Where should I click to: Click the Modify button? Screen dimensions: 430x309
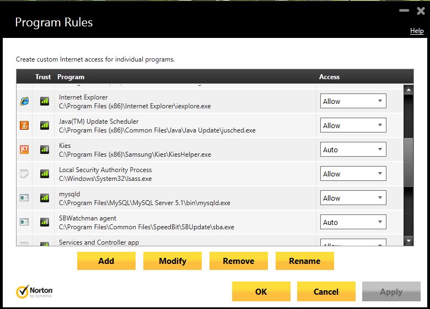(x=173, y=261)
